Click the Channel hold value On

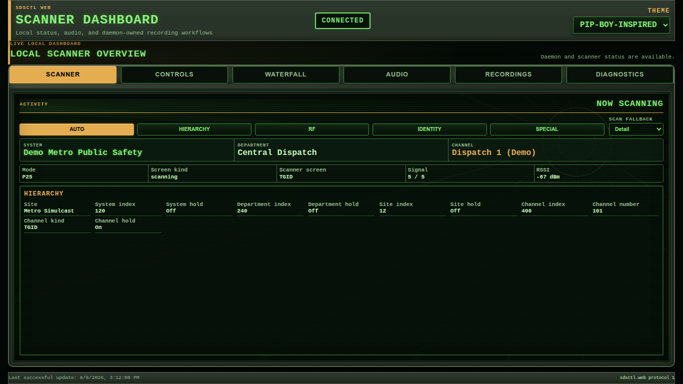[98, 227]
